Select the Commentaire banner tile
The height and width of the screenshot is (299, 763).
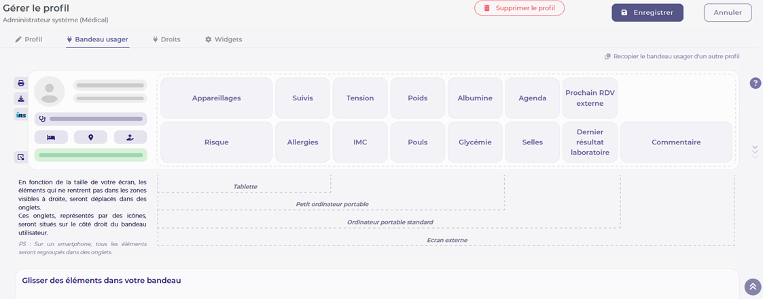click(677, 142)
